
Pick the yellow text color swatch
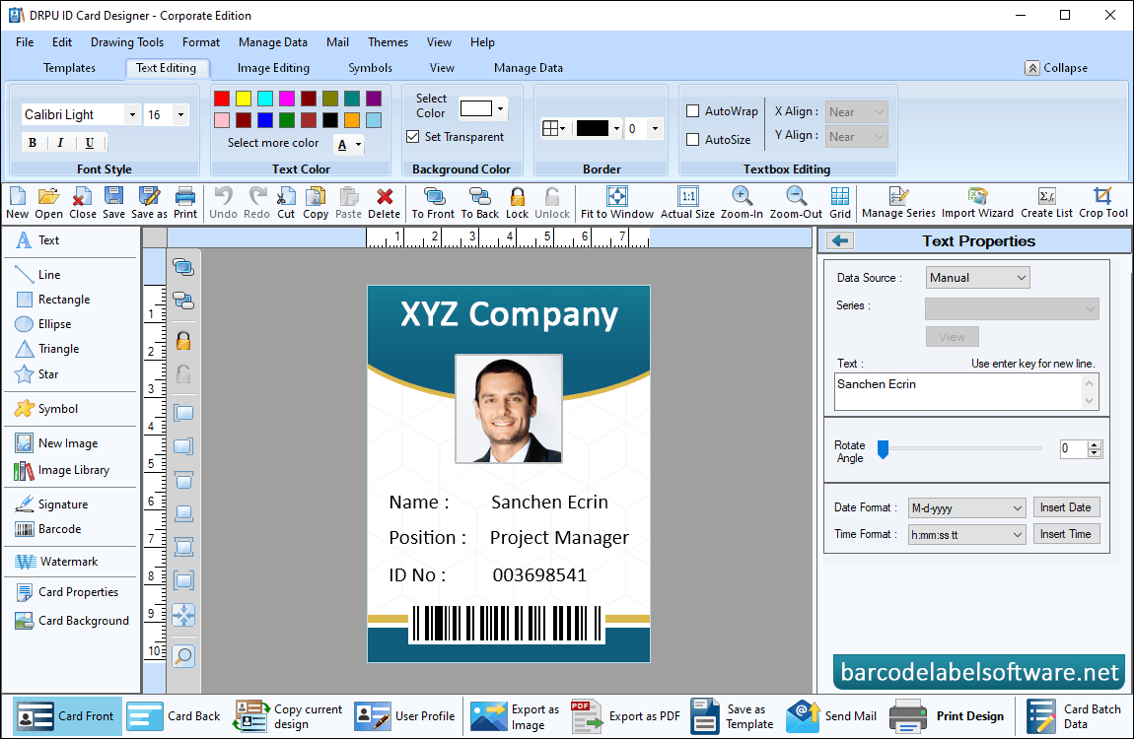244,99
